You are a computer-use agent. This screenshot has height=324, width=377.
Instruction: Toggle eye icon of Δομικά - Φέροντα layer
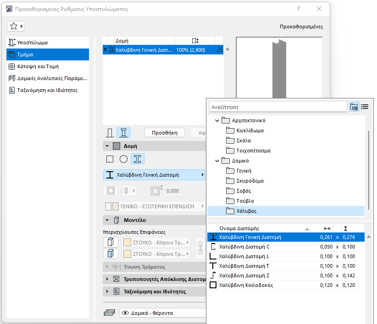point(125,313)
